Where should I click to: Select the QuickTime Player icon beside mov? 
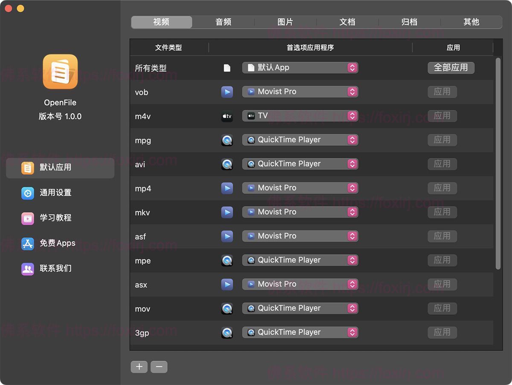(x=227, y=308)
